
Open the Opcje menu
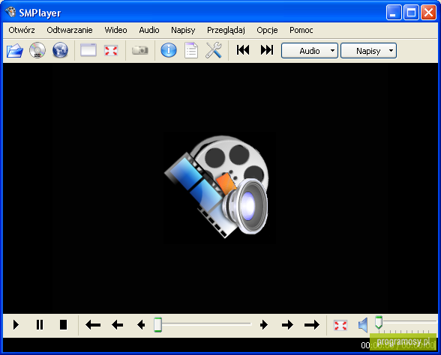(267, 30)
